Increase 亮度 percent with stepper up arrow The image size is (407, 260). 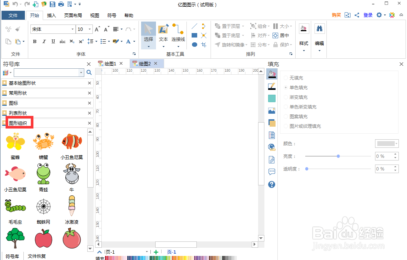point(395,154)
